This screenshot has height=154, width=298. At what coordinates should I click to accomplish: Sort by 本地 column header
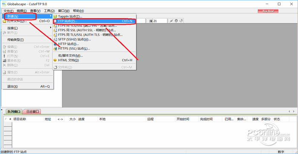tap(122, 119)
